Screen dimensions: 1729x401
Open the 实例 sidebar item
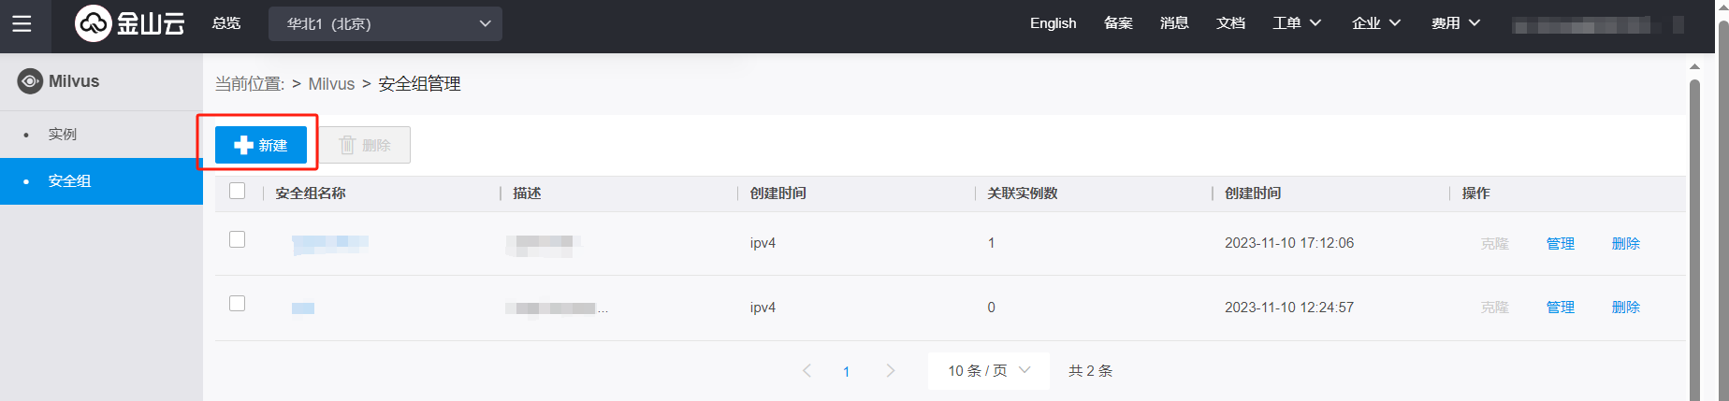(x=101, y=135)
